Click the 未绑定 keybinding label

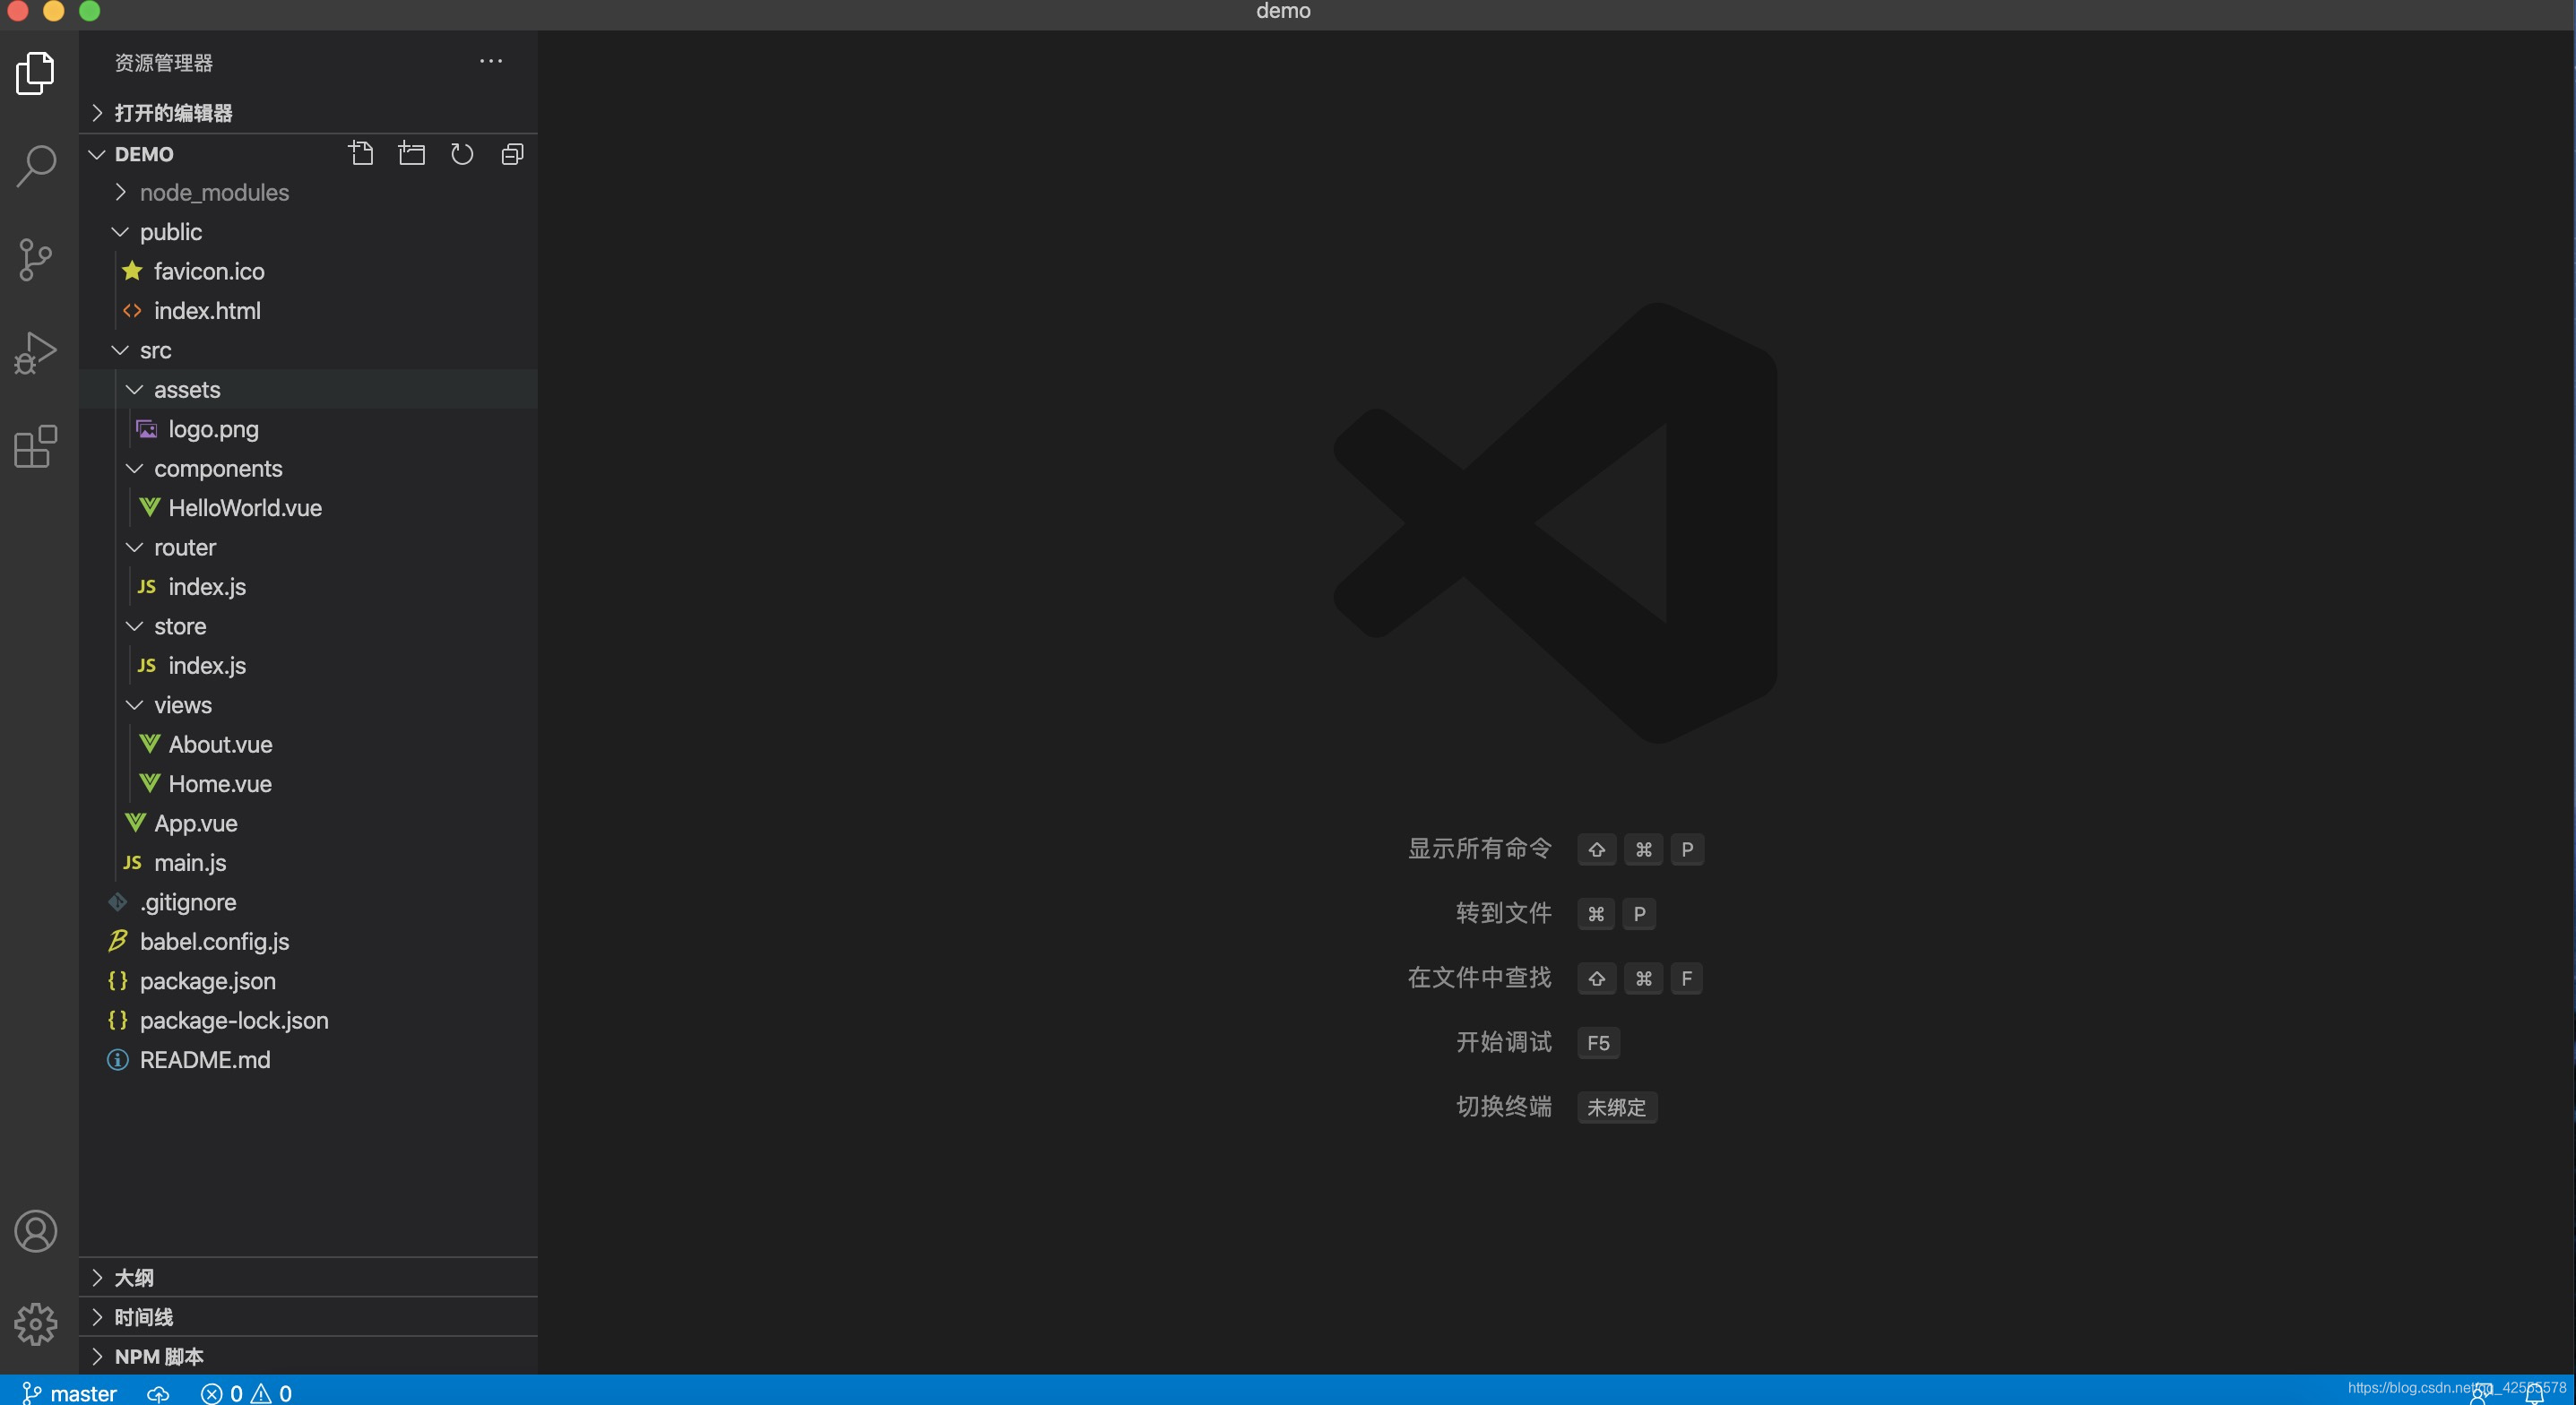click(x=1617, y=1107)
